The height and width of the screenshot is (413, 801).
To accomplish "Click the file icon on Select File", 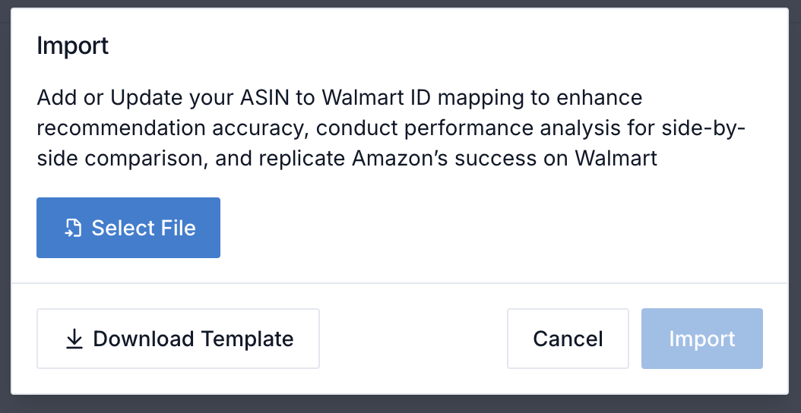I will pos(73,229).
